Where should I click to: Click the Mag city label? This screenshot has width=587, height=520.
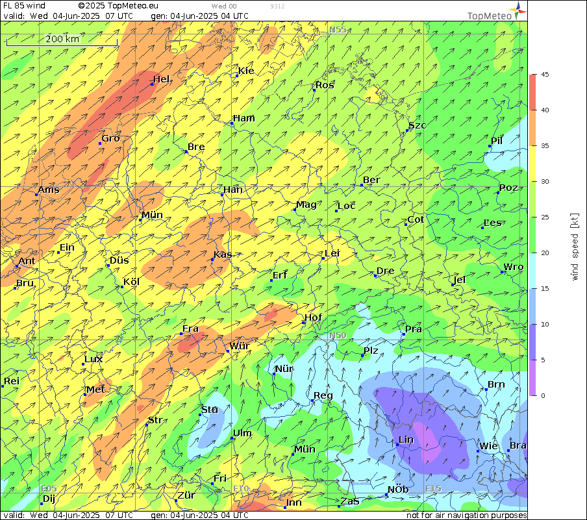click(306, 204)
